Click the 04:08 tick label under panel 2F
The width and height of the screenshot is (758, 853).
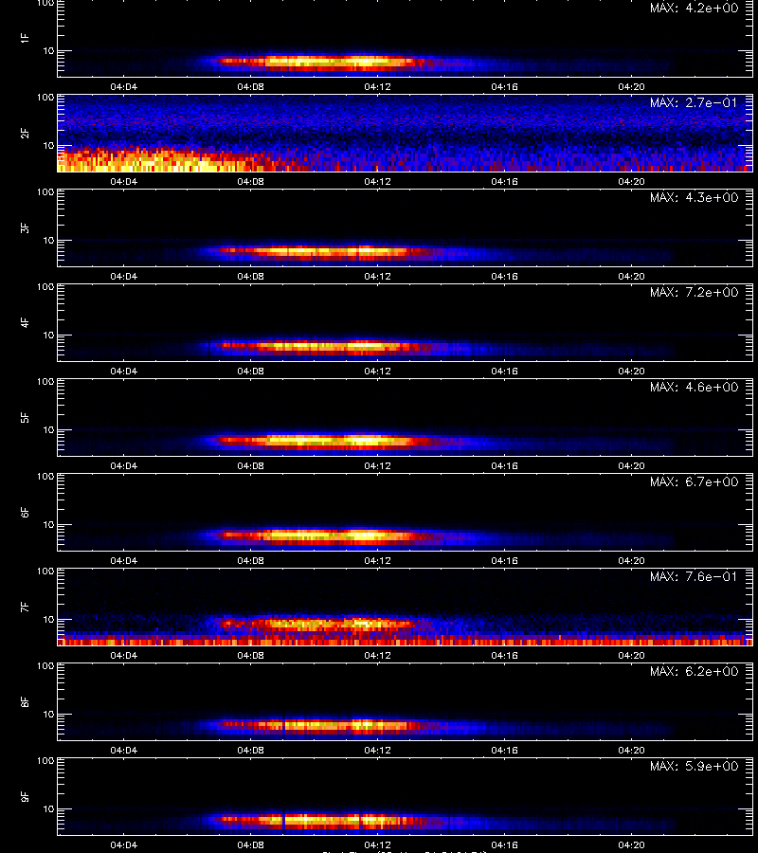[250, 182]
